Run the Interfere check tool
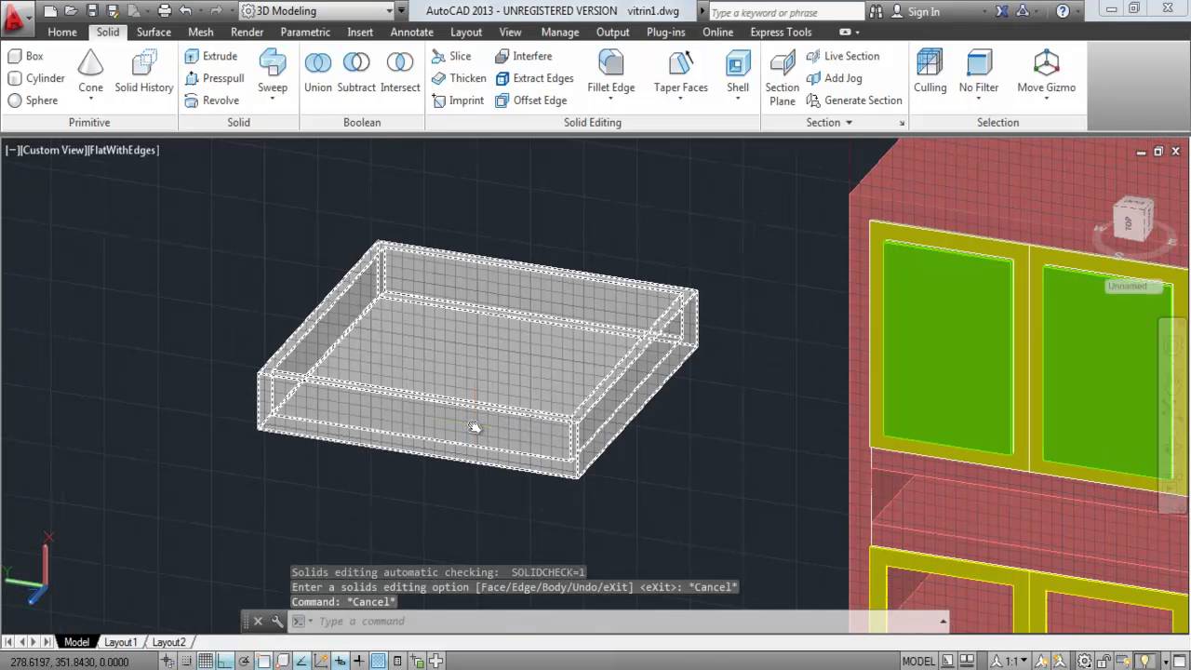 (x=524, y=56)
